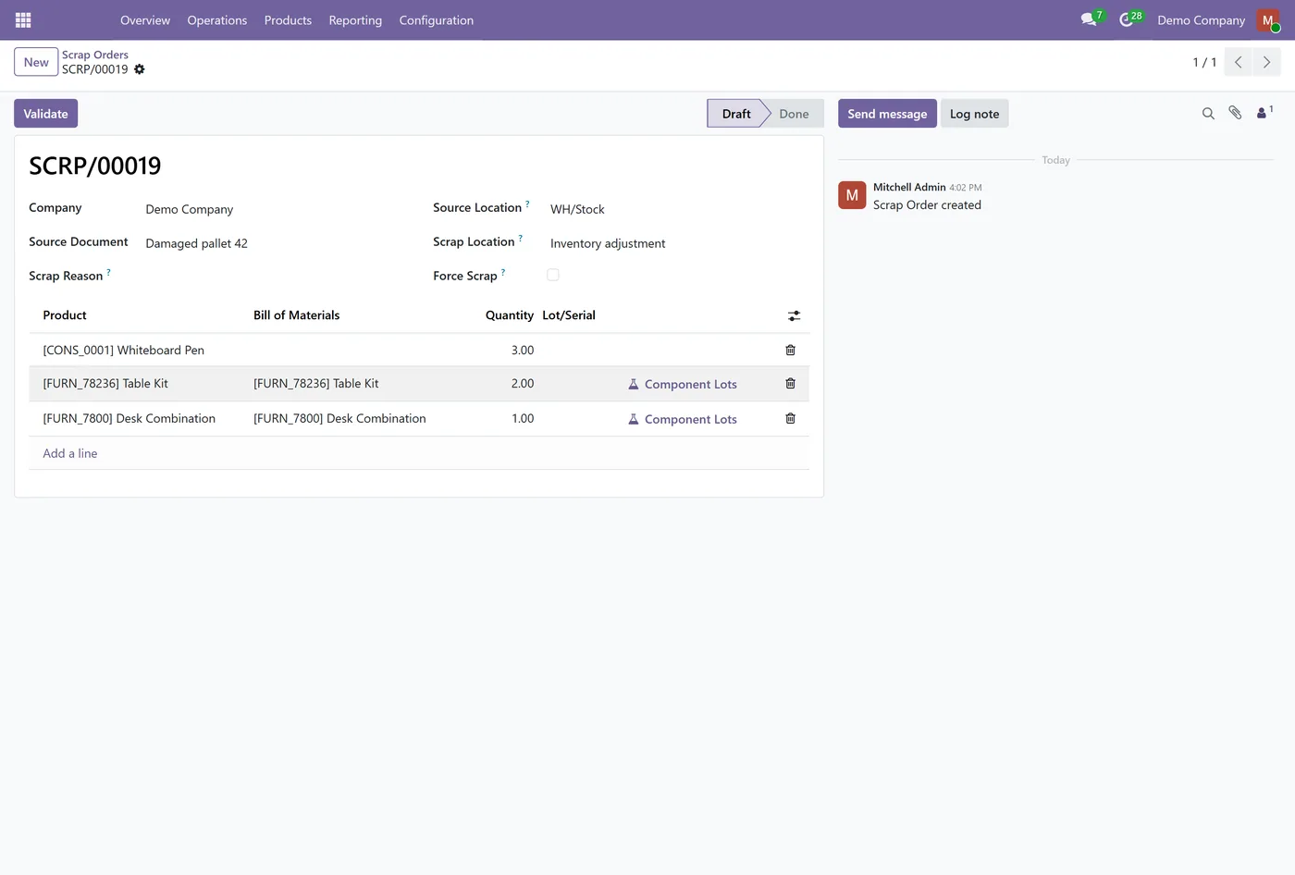Select [FURN_7800] Desk Combination product cell
The height and width of the screenshot is (875, 1295).
pyautogui.click(x=141, y=418)
